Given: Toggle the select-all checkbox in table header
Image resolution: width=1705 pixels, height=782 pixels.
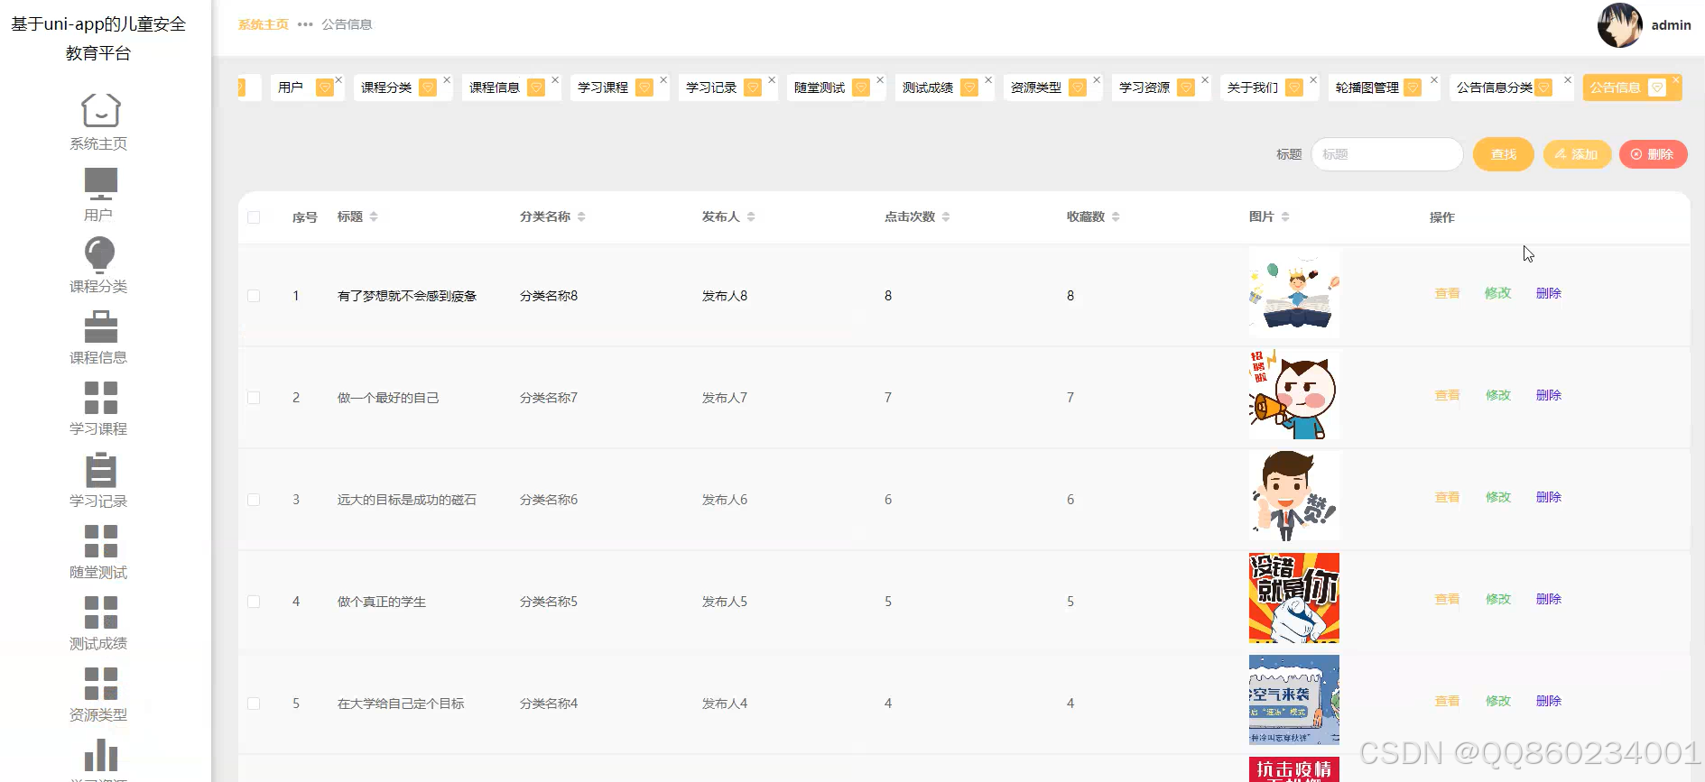Looking at the screenshot, I should click(x=254, y=217).
